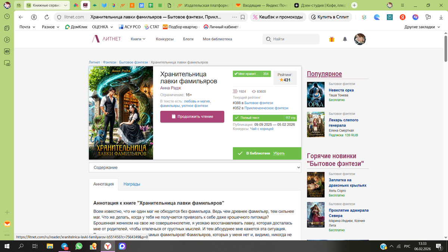Open 'Конкурсы' in the Litnet navigation
Viewport: 448px width, 252px height.
pyautogui.click(x=165, y=39)
